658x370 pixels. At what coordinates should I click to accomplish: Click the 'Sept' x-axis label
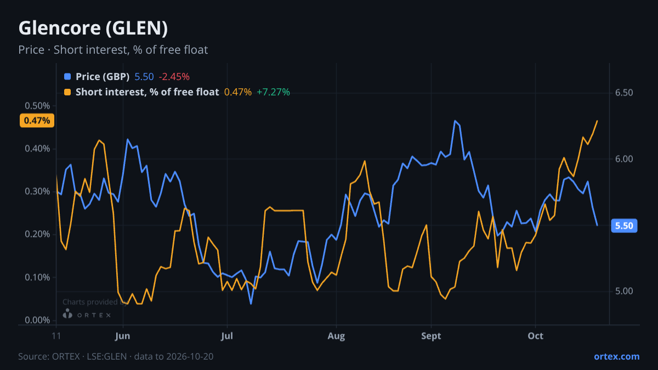coord(432,335)
